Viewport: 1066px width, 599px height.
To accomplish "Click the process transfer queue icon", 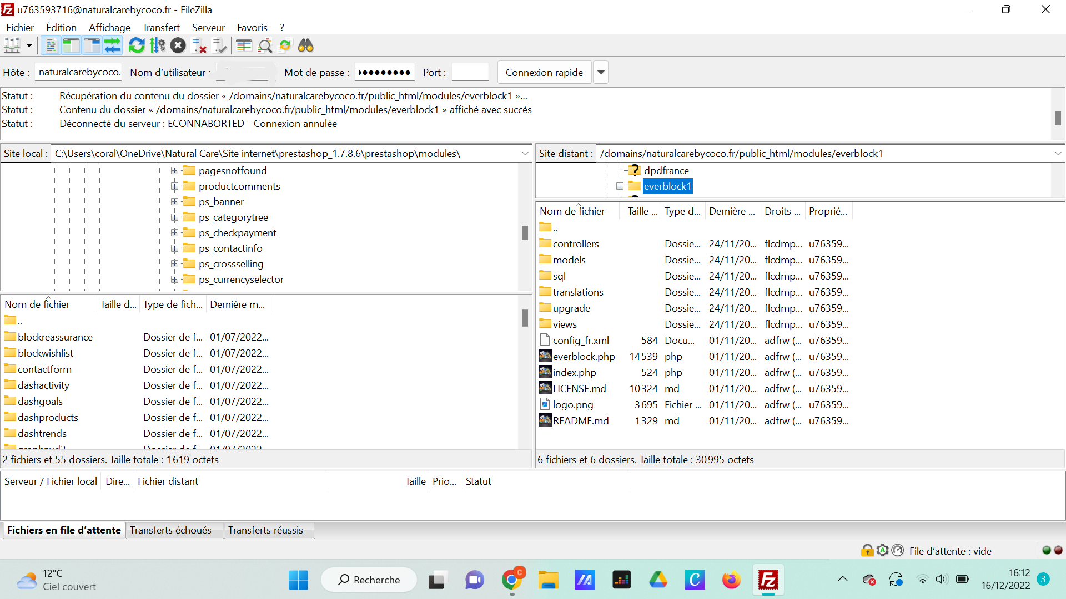I will click(158, 45).
